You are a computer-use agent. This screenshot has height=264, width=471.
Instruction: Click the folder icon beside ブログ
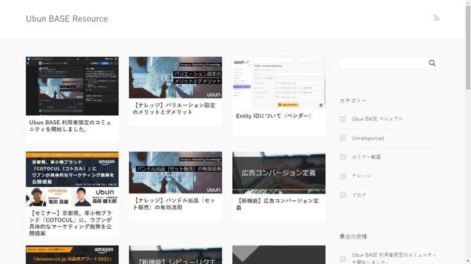point(343,195)
